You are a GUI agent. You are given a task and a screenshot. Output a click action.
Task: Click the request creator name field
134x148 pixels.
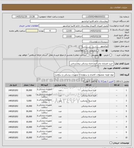[x=74, y=26]
